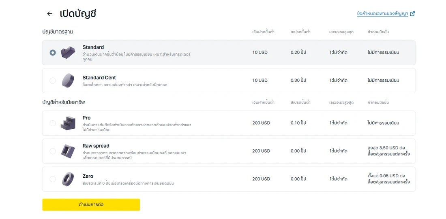Click the Pro account 200 USD deposit

pyautogui.click(x=261, y=123)
